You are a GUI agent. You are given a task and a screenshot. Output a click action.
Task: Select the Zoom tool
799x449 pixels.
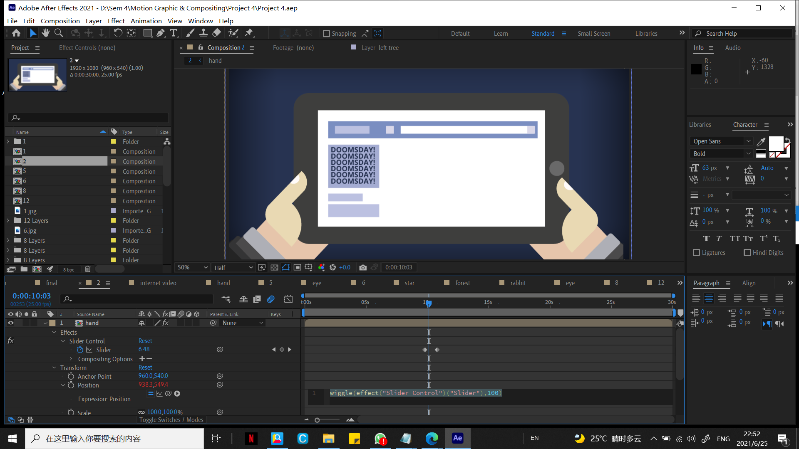58,33
